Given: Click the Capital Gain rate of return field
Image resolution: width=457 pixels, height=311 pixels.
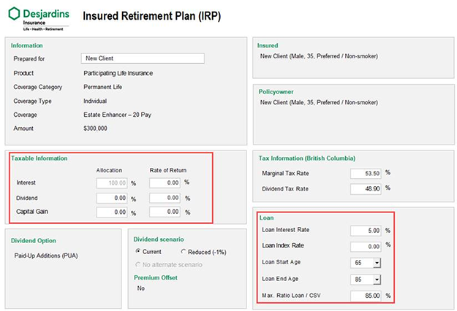Looking at the screenshot, I should point(165,212).
